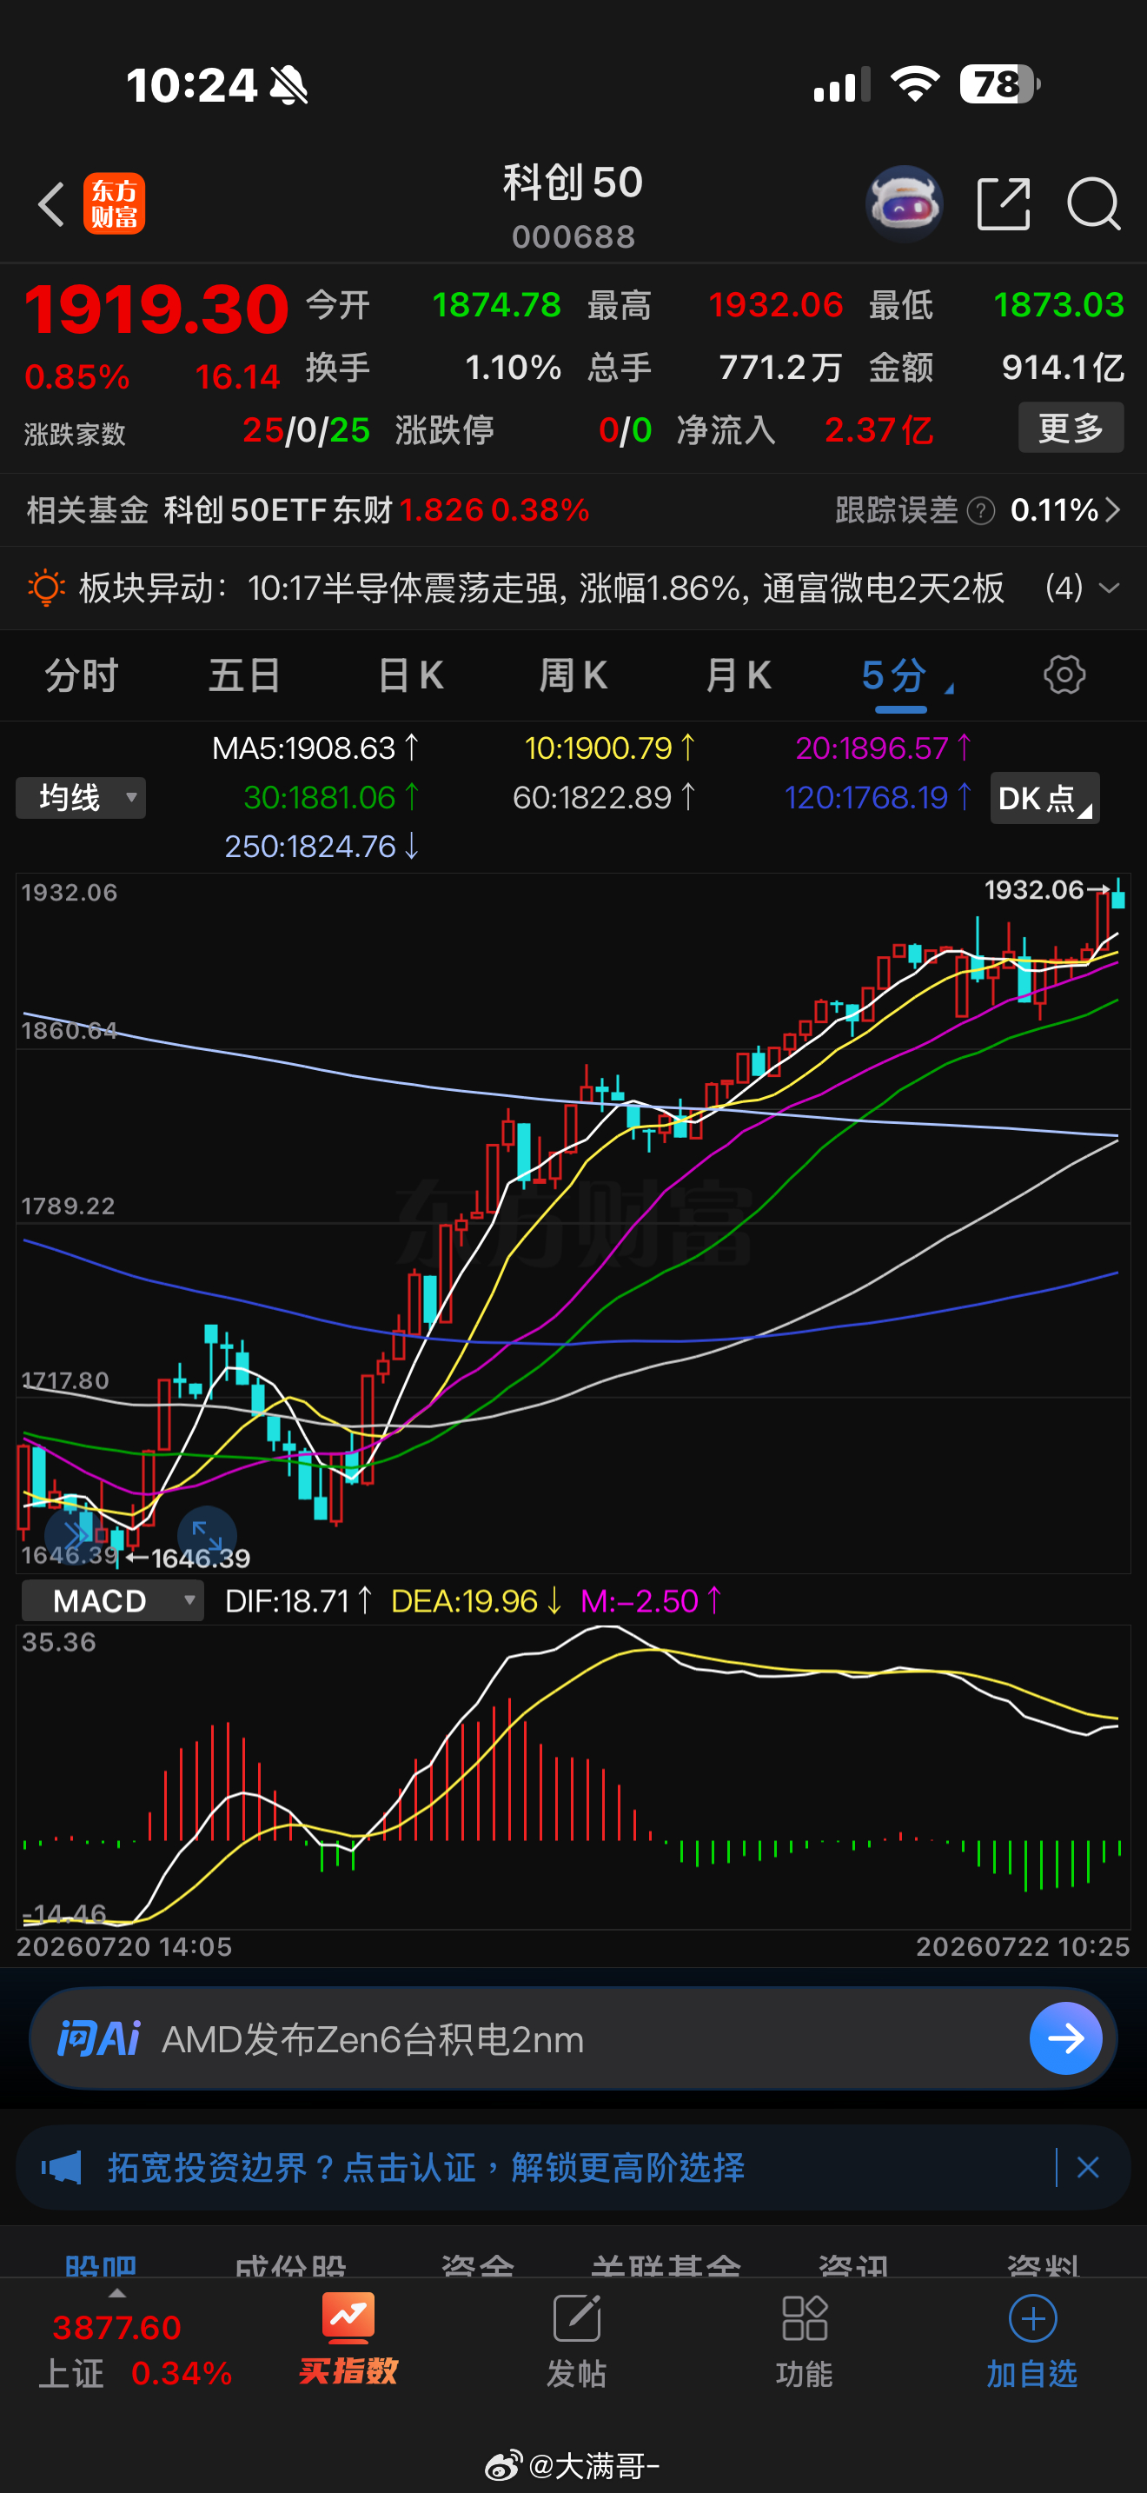Dismiss the 拓宽投资边界 banner
The image size is (1147, 2493).
tap(1088, 2167)
